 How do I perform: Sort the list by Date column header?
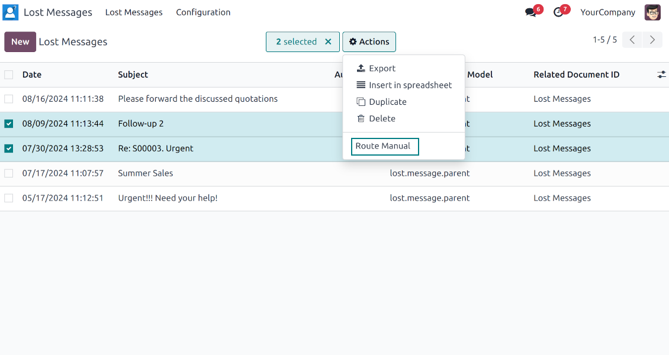(x=32, y=75)
